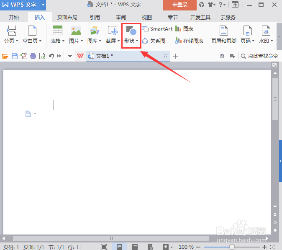Open the 开发工具 tab
The height and width of the screenshot is (250, 282).
click(x=200, y=18)
